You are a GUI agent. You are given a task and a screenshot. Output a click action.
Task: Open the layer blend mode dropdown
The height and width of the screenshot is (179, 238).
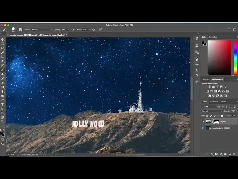[210, 111]
